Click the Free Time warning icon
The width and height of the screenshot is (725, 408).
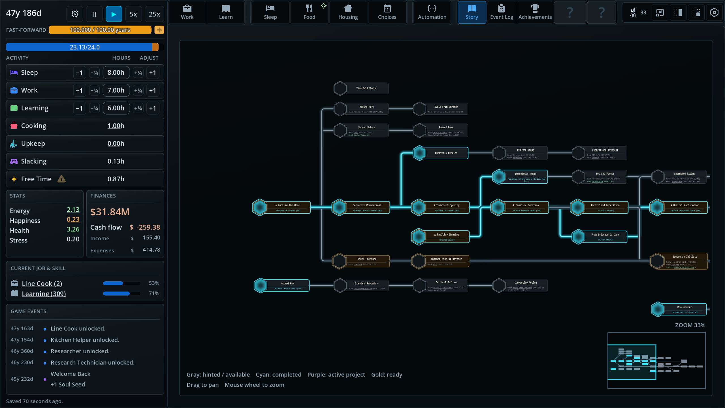click(x=61, y=179)
